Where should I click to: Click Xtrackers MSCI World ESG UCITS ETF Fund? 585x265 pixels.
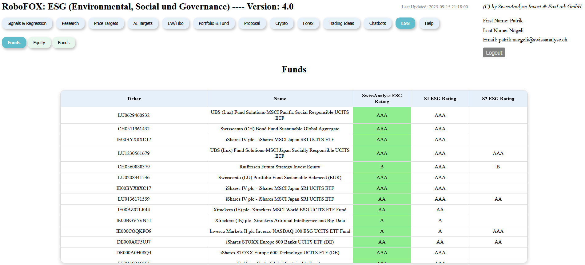click(280, 210)
